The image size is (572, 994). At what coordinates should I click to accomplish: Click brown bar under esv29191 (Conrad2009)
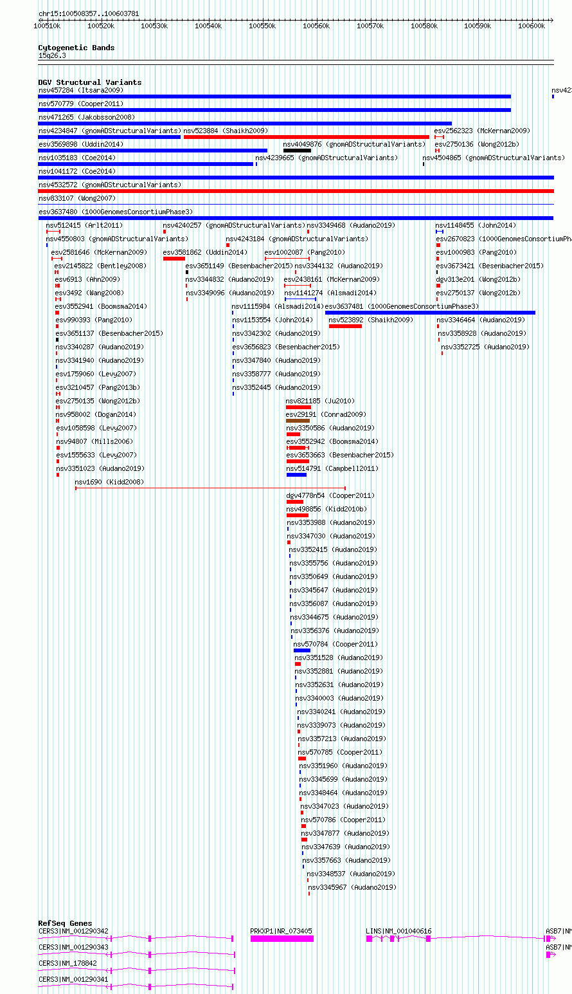coord(298,421)
